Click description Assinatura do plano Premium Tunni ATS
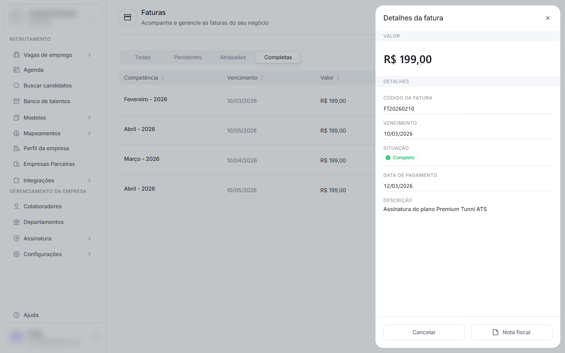The height and width of the screenshot is (353, 565). coord(435,209)
